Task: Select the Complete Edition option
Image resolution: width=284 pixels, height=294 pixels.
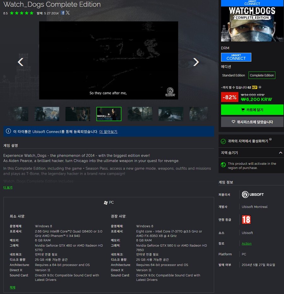Action: [x=262, y=75]
